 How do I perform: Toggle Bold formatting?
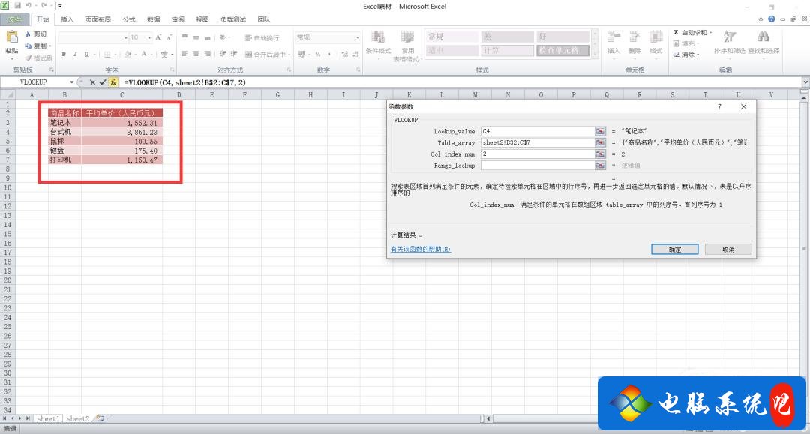pos(64,54)
